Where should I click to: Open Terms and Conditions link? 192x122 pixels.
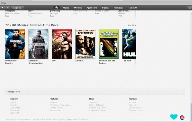77,119
